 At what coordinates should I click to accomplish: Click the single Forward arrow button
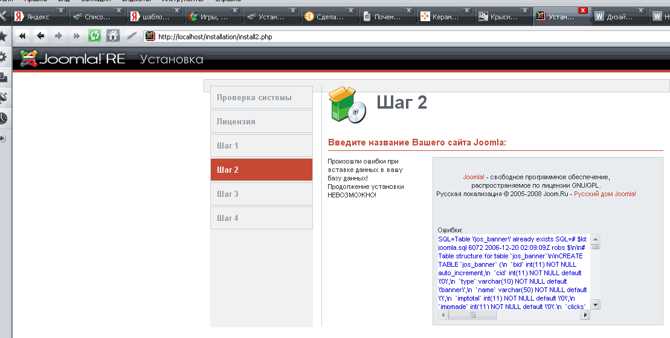[x=59, y=36]
